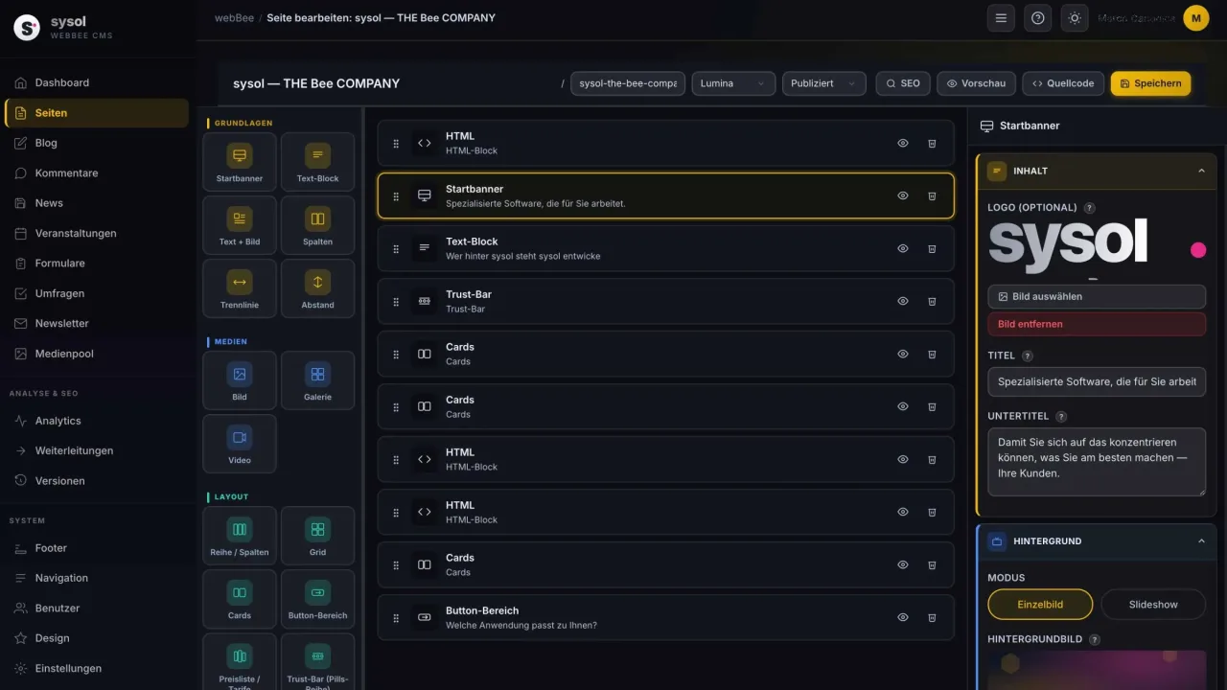
Task: Open Analytics in sidebar
Action: click(x=96, y=421)
